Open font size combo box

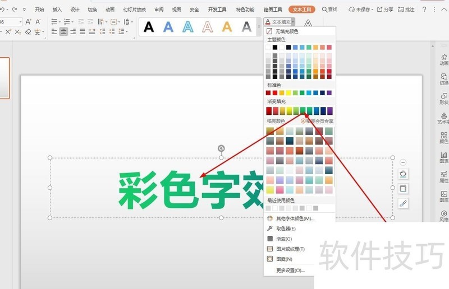[11, 22]
